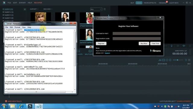Click the fullscreen preview icon

point(190,46)
